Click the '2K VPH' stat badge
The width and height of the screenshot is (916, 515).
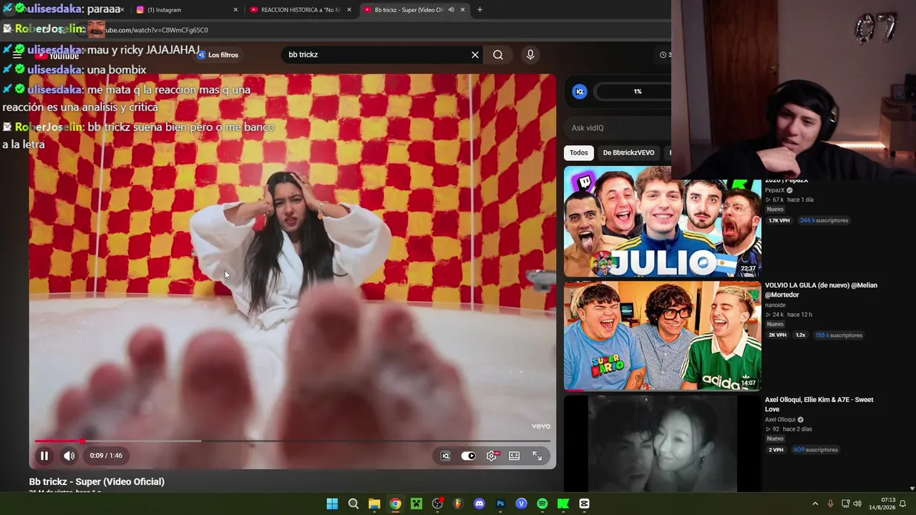[x=777, y=335]
